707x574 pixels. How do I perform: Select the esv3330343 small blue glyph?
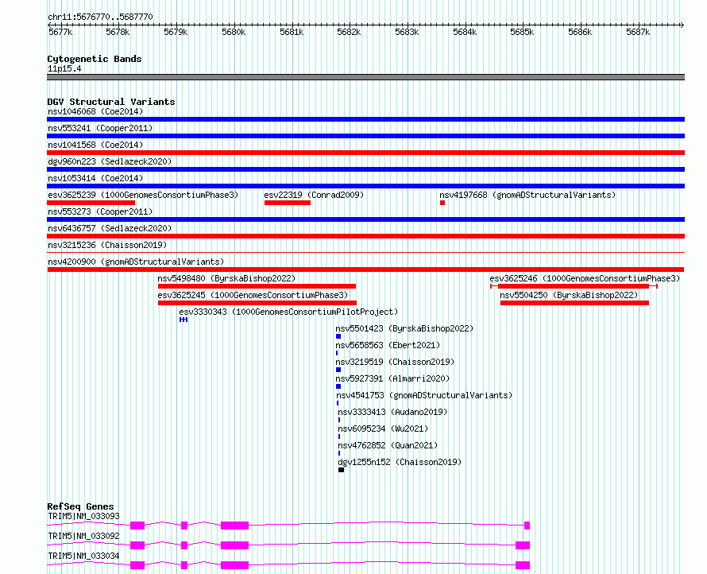184,320
